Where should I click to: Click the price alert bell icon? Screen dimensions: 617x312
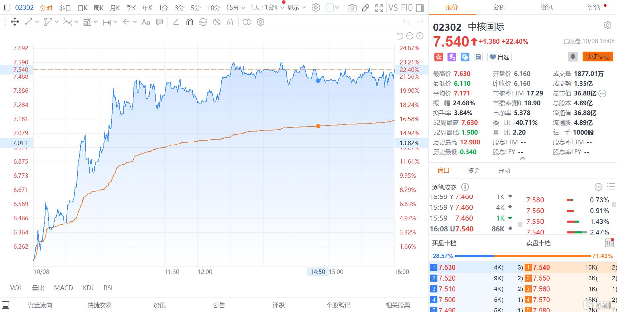pyautogui.click(x=573, y=57)
